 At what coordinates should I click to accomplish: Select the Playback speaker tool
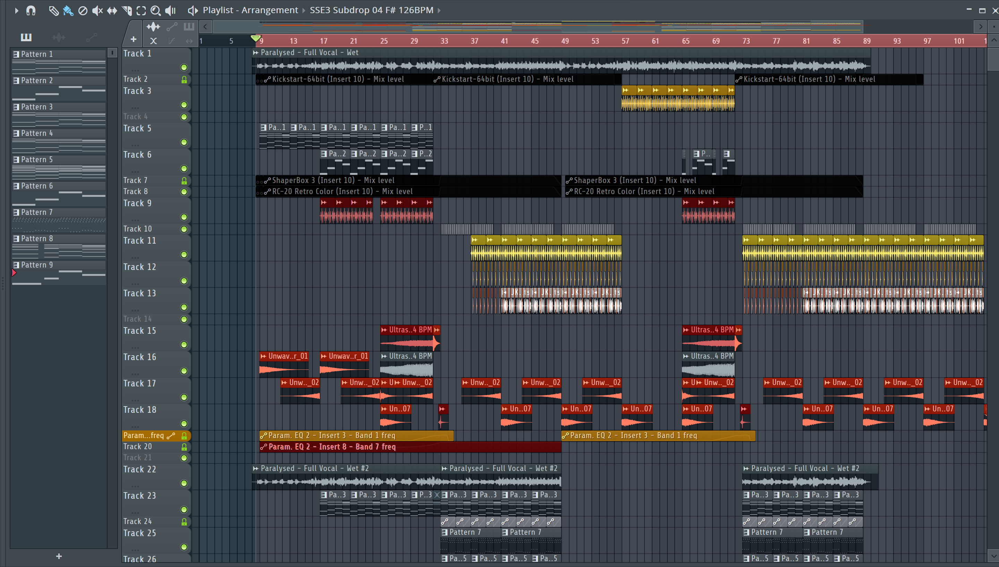click(170, 10)
